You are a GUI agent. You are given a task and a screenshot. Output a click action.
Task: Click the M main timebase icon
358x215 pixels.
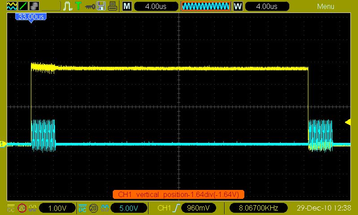(127, 6)
